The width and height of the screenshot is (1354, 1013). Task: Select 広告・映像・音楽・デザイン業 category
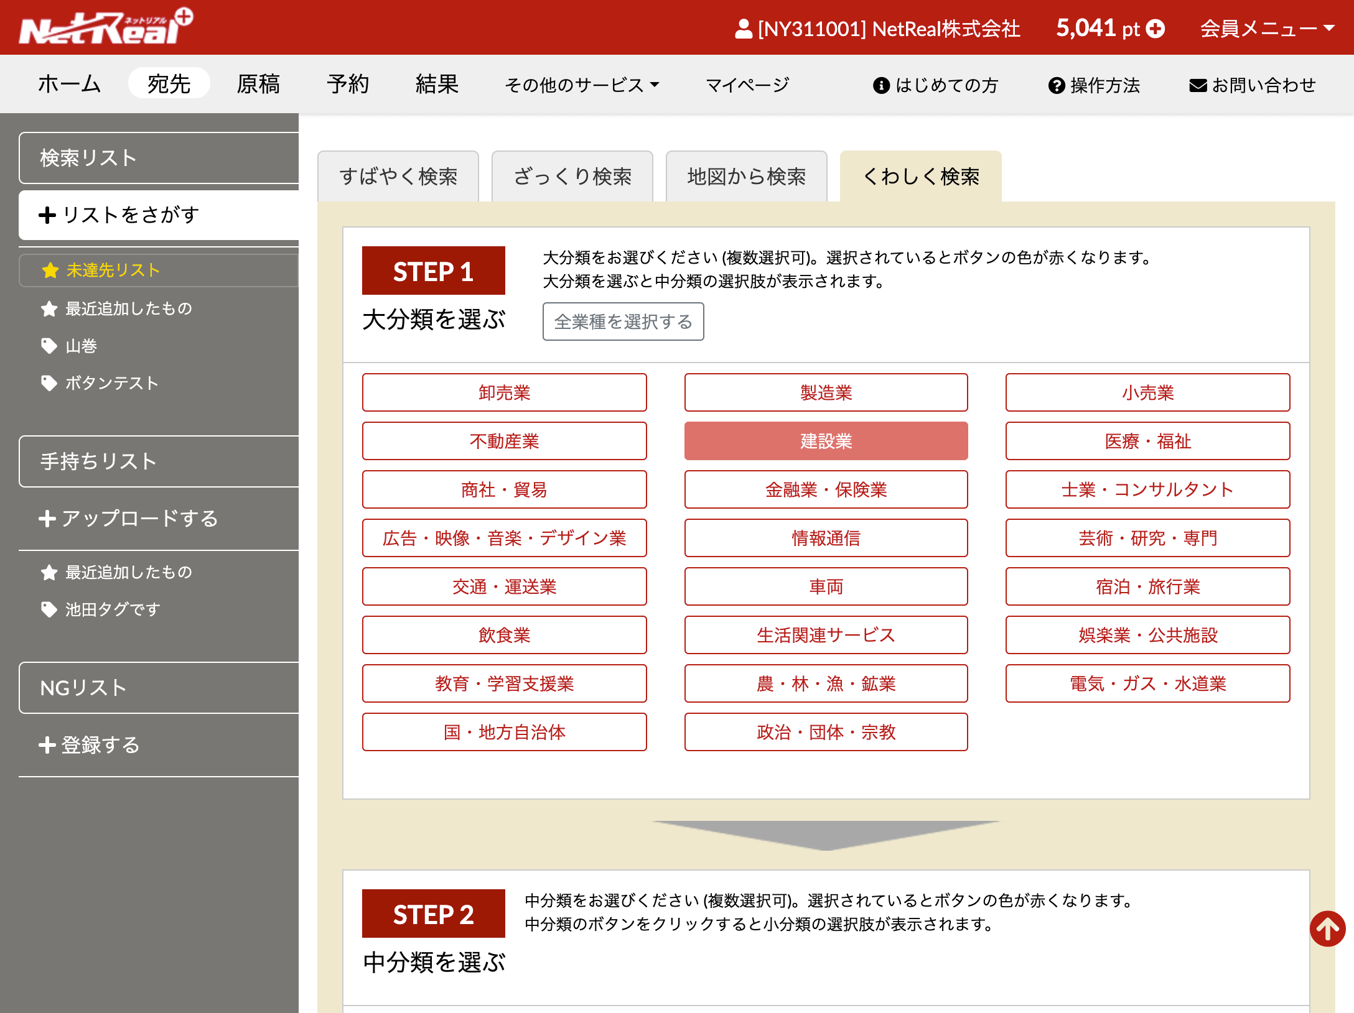505,538
